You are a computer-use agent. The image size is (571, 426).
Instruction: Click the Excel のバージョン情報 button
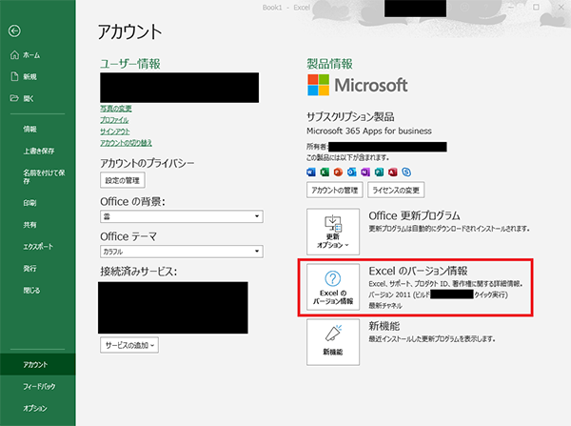[333, 287]
